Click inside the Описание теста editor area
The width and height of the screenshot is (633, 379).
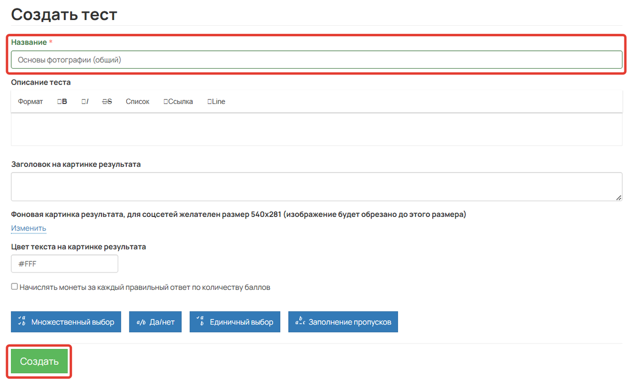coord(317,129)
